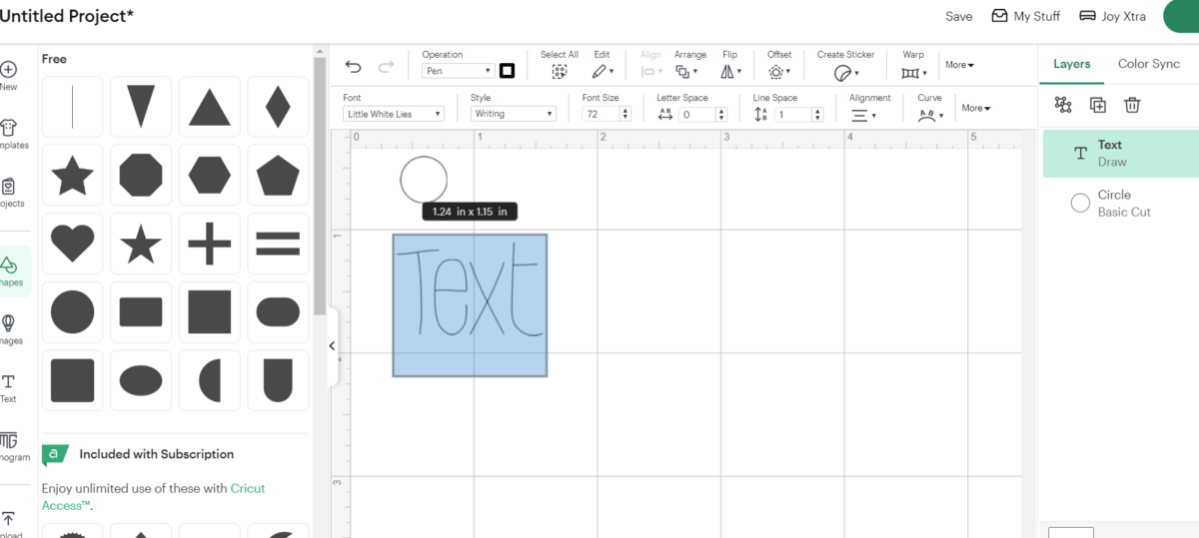Open Monogram tool in sidebar
Viewport: 1199px width, 538px height.
(10, 446)
